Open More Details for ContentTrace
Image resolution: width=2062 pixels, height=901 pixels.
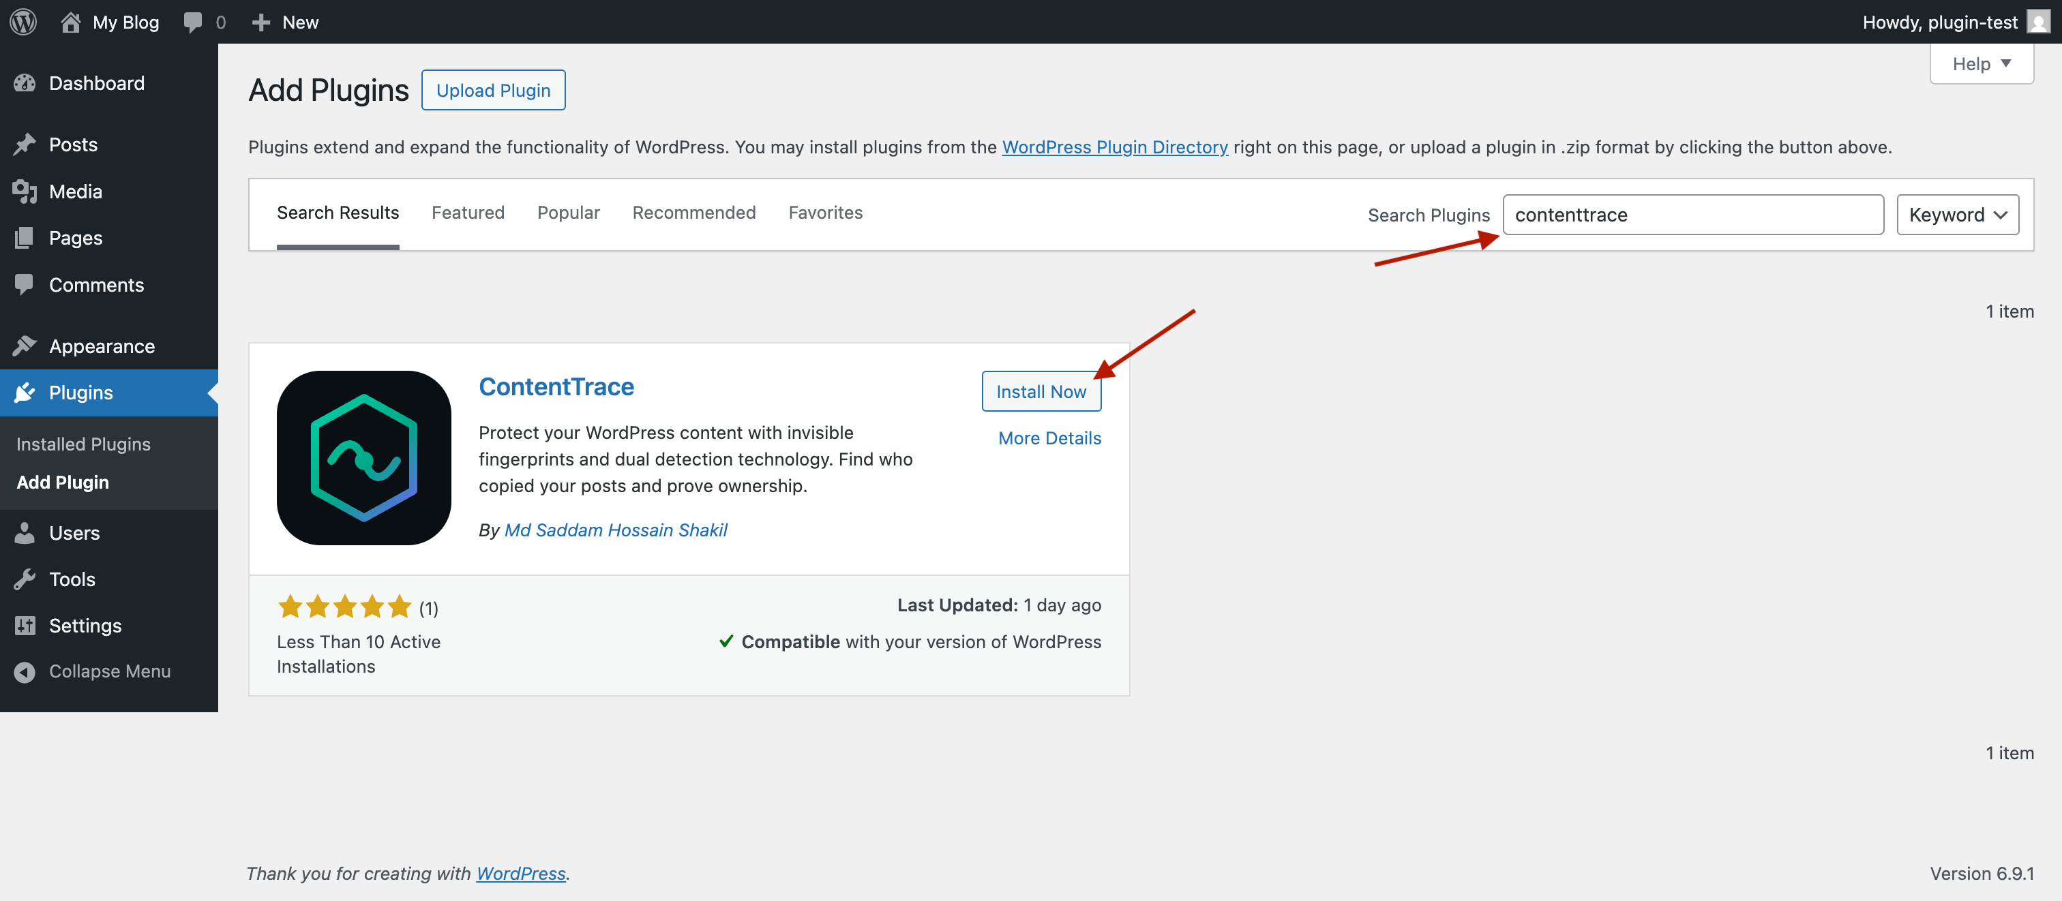[x=1049, y=438]
